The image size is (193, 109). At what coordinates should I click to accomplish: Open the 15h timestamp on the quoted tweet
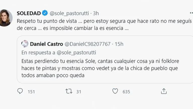point(119,44)
